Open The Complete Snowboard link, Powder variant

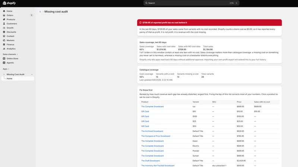pyautogui.click(x=152, y=151)
